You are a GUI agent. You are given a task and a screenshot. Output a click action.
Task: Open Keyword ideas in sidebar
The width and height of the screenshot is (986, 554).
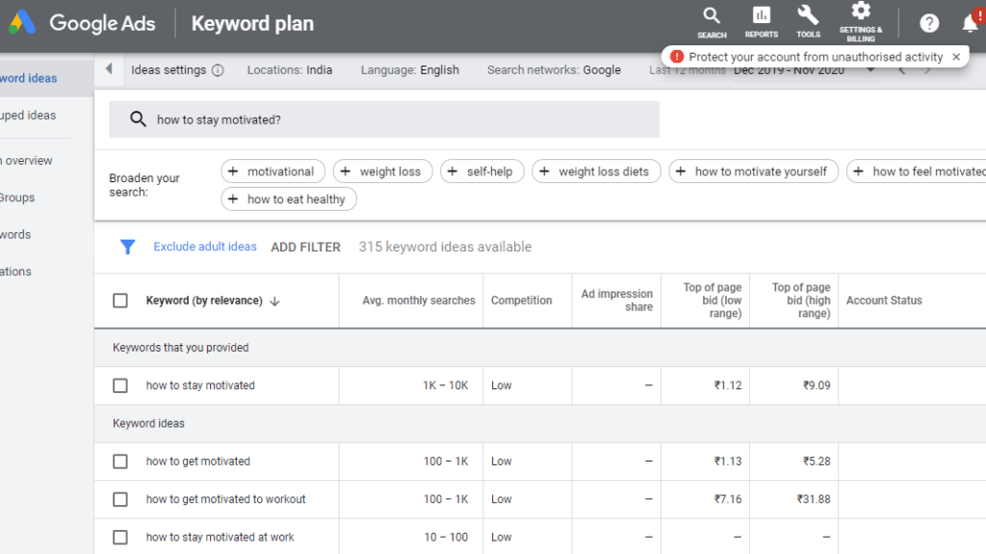point(46,78)
